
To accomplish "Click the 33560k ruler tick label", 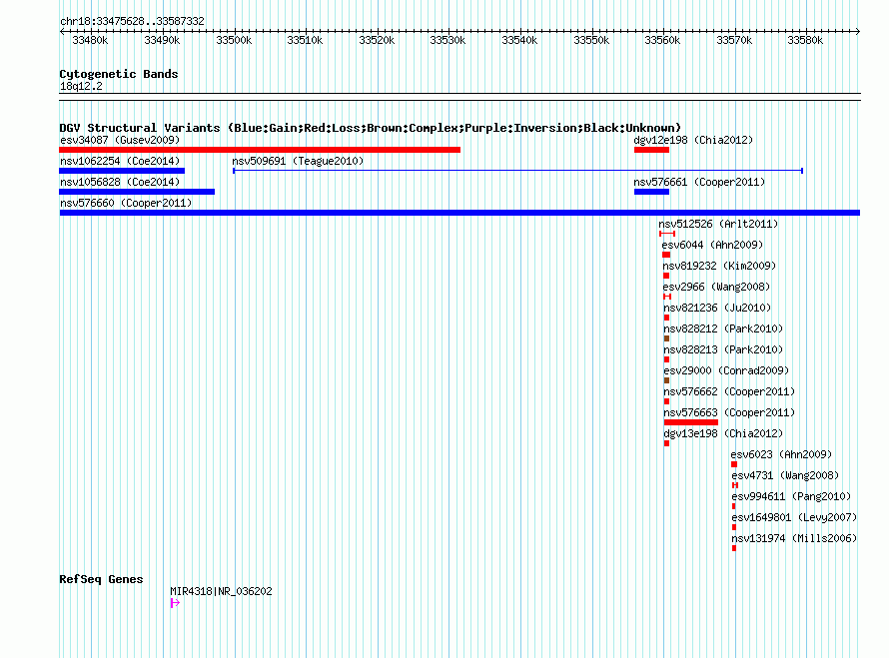I will [662, 40].
